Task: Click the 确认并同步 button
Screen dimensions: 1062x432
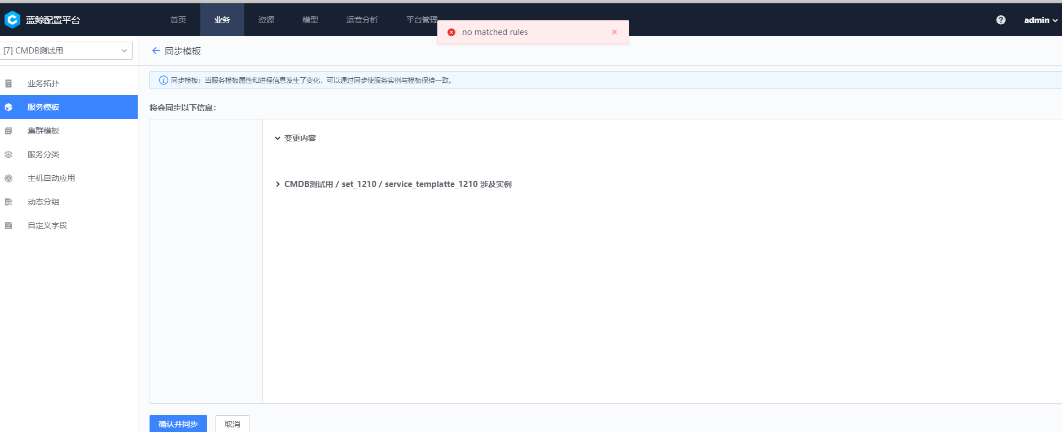Action: point(178,424)
